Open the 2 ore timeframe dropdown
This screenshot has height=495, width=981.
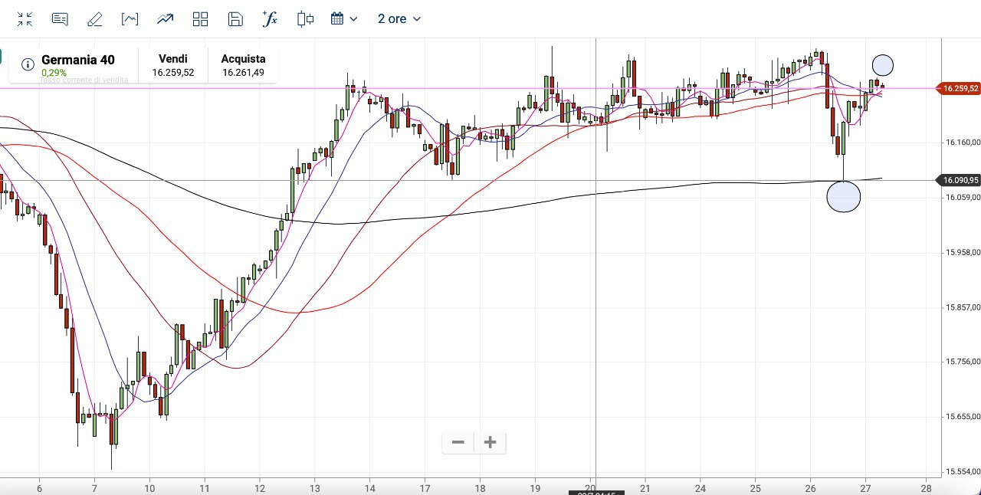(x=399, y=19)
